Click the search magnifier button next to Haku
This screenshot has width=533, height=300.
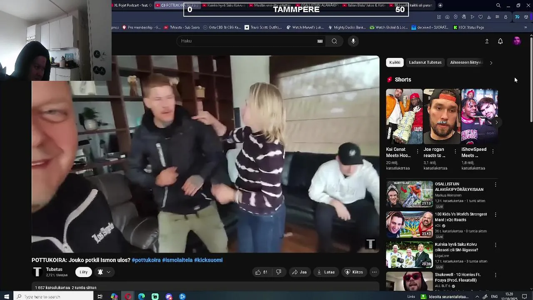pos(334,41)
